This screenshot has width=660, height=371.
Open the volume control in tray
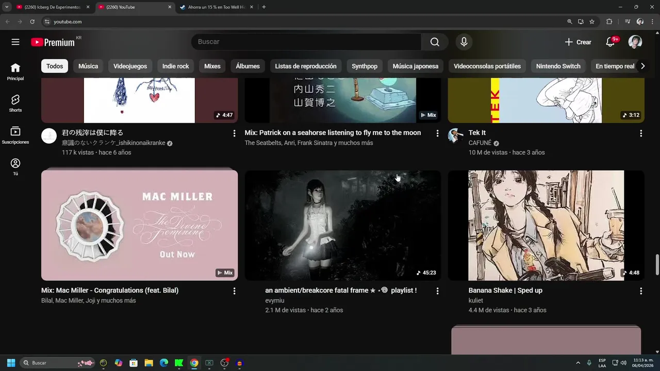624,363
